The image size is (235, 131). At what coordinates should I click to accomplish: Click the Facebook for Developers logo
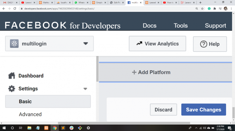(x=62, y=25)
